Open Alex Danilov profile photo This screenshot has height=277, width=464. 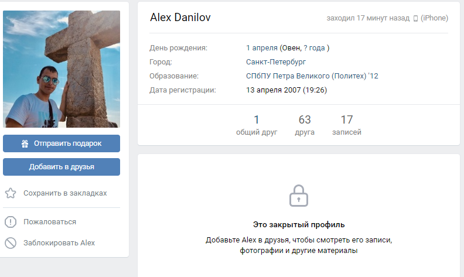point(62,69)
